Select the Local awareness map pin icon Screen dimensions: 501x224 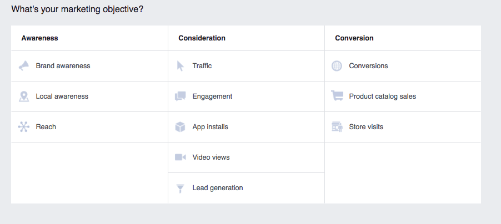click(x=24, y=96)
